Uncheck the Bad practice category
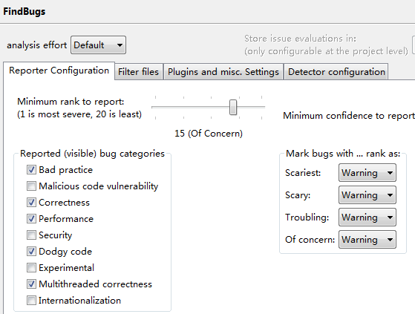Screen dimensions: 415x314 tap(31, 170)
